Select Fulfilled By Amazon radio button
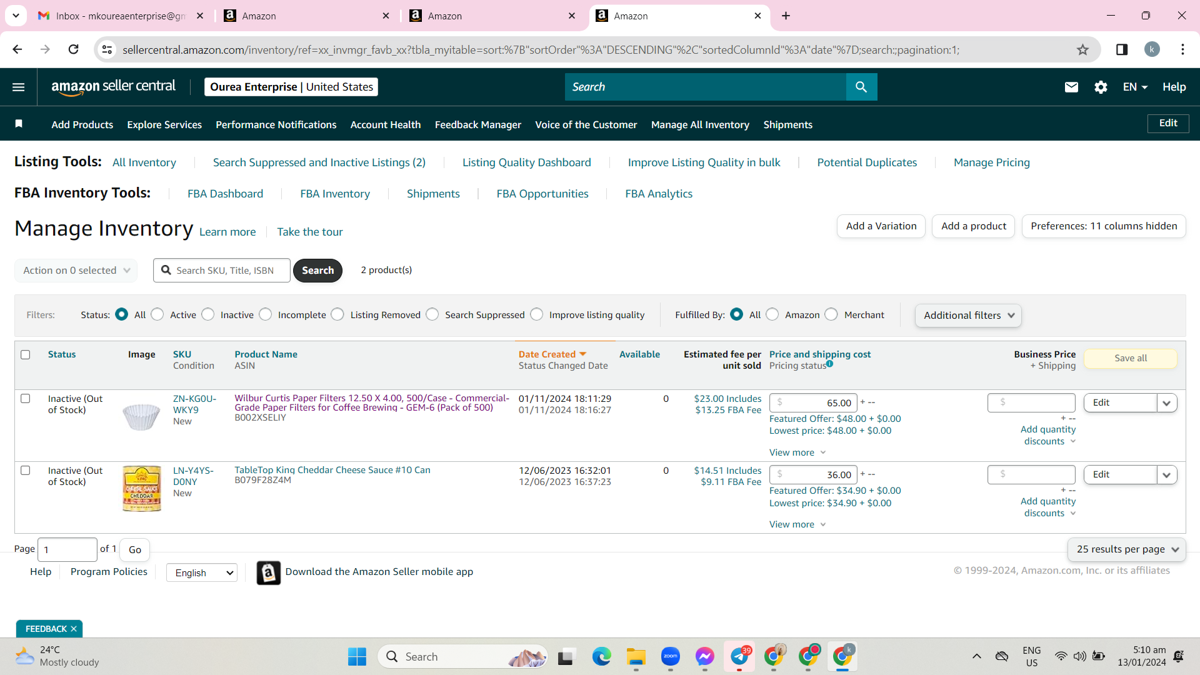Image resolution: width=1200 pixels, height=675 pixels. 772,314
